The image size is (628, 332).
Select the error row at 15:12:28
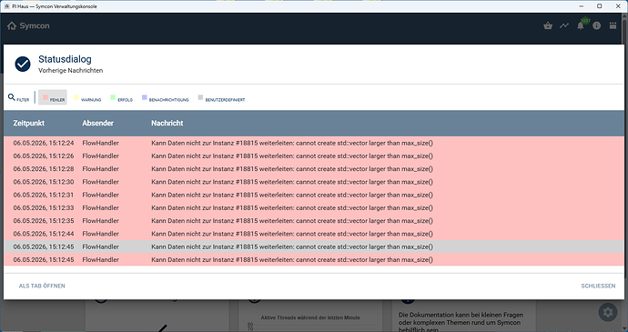point(314,169)
